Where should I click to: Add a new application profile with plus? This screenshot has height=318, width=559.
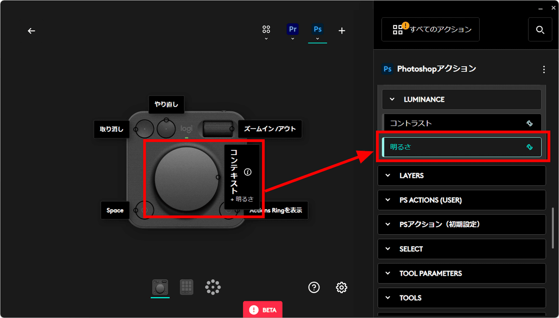pos(342,31)
